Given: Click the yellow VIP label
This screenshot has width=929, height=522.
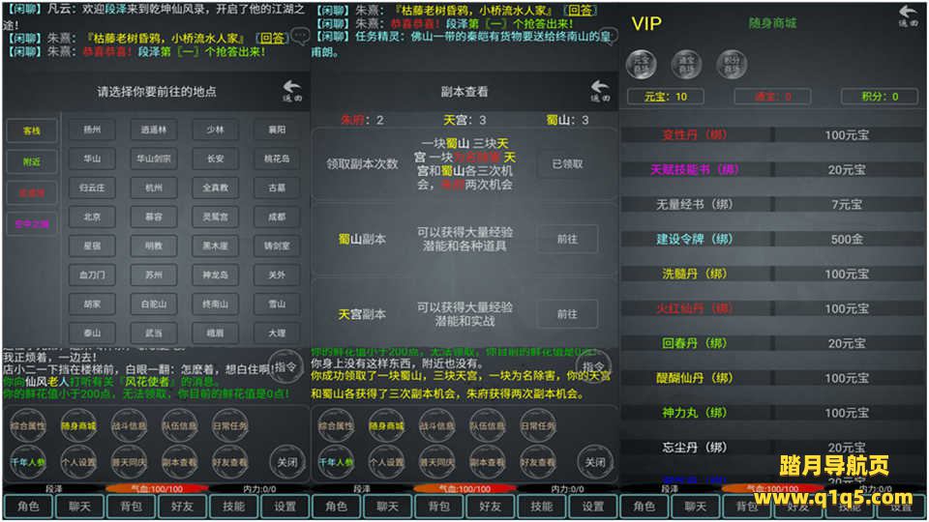Looking at the screenshot, I should pos(646,21).
